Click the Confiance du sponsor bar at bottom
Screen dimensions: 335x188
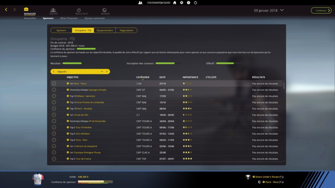95,182
